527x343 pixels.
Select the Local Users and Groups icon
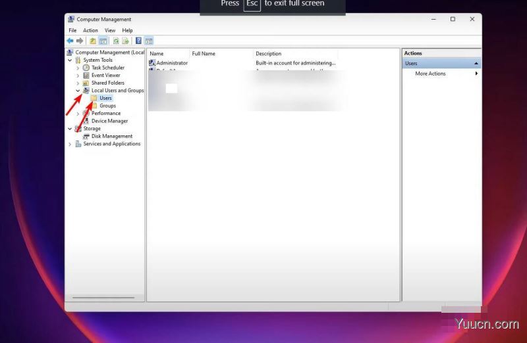pos(86,91)
